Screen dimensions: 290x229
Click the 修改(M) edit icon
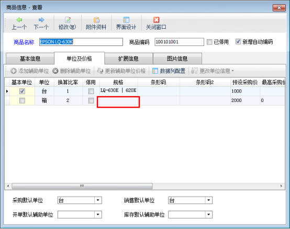point(68,20)
